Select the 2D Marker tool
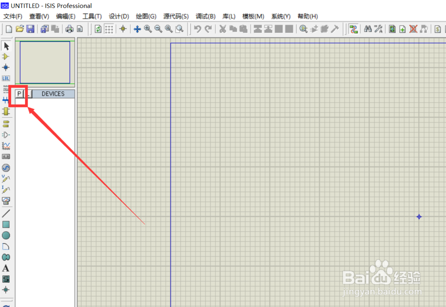Image resolution: width=446 pixels, height=307 pixels. (x=6, y=290)
